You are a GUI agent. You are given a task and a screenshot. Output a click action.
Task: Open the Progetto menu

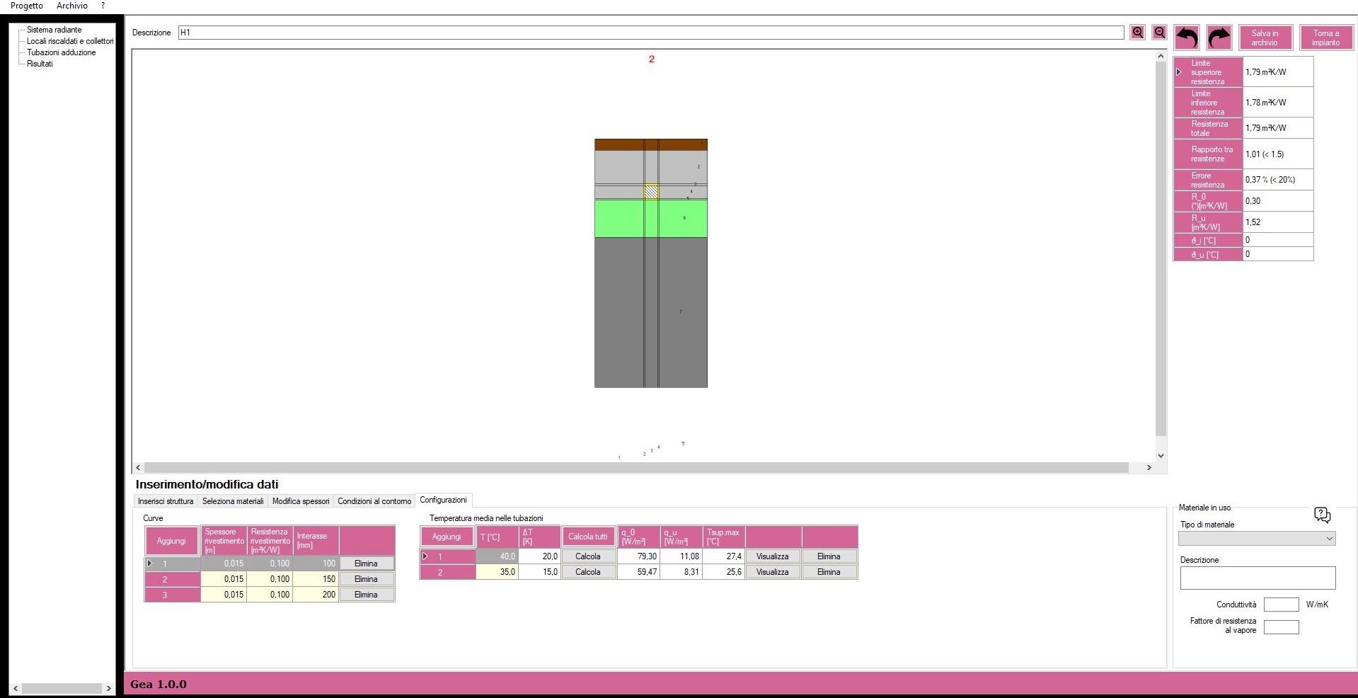point(26,6)
